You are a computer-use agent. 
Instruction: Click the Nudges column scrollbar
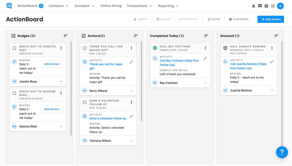click(x=71, y=87)
